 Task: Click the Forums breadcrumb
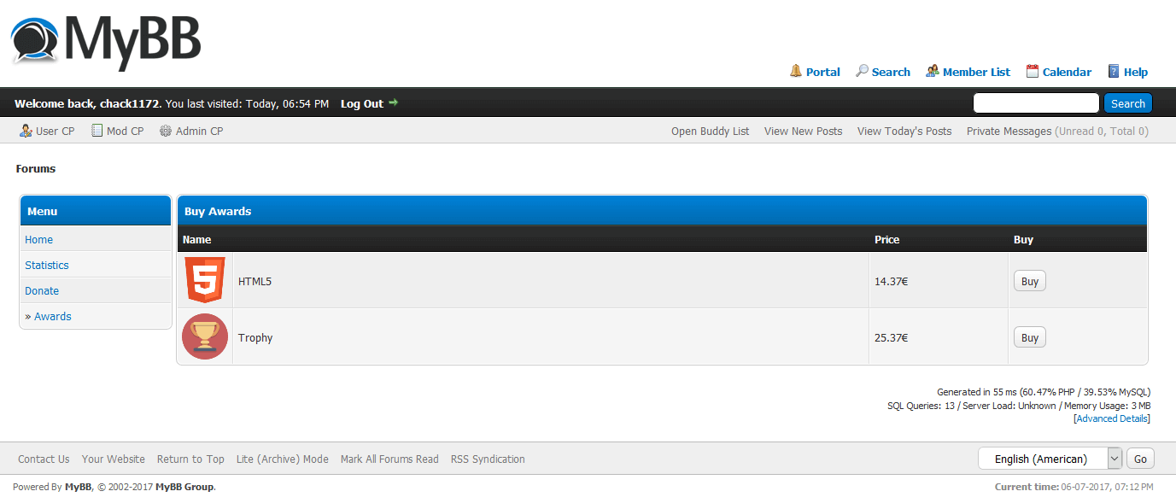click(36, 169)
